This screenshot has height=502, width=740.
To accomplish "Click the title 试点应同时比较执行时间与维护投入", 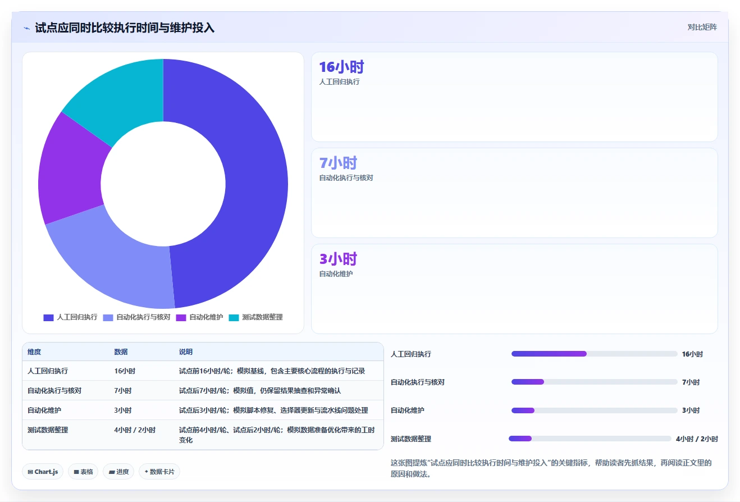I will [125, 28].
